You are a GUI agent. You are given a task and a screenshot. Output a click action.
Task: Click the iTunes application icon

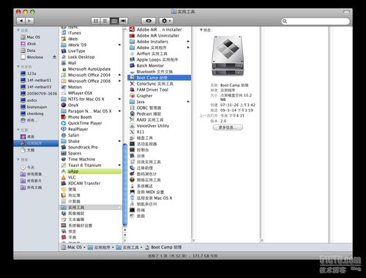64,33
